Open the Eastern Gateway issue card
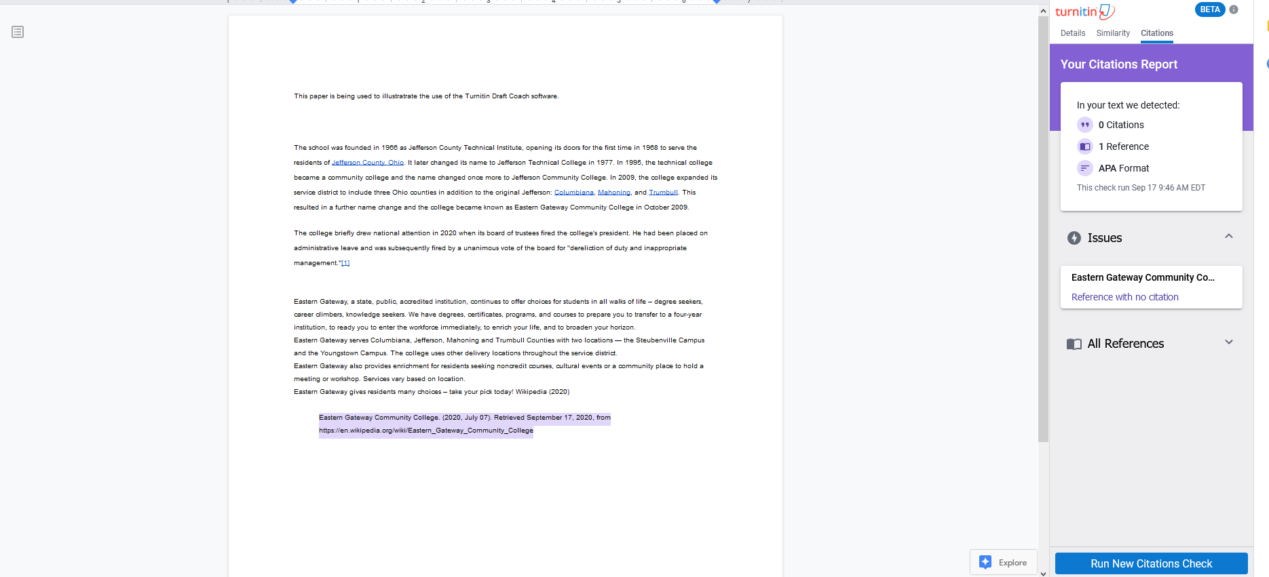 pyautogui.click(x=1151, y=287)
